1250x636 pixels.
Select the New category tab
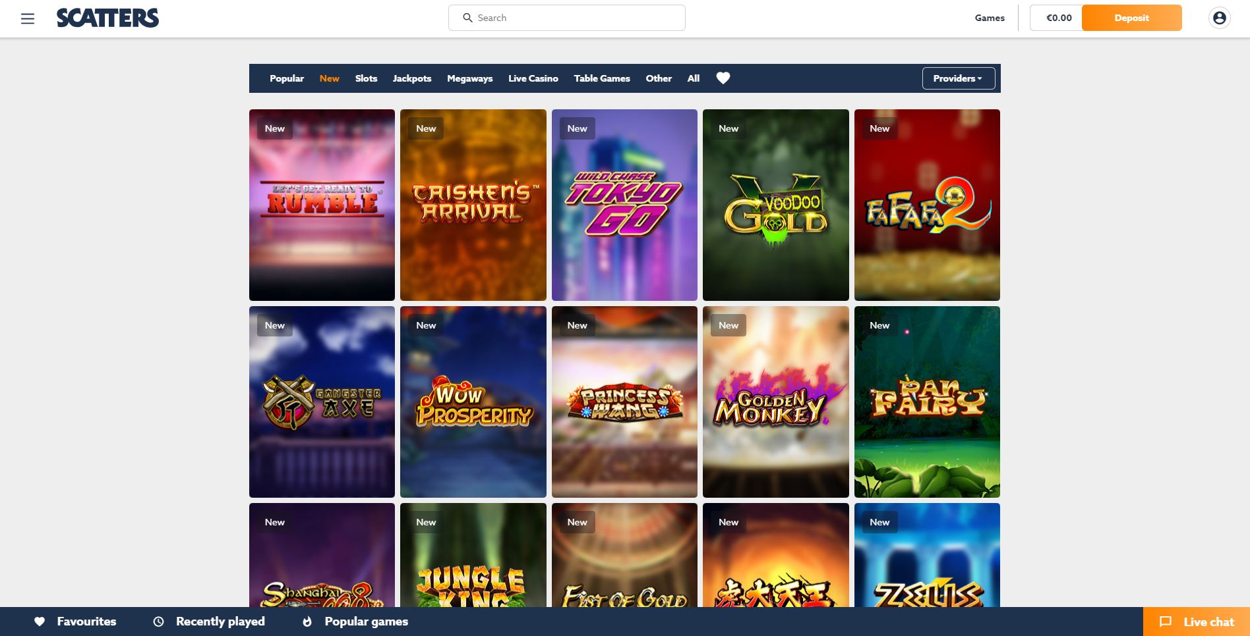click(x=330, y=78)
